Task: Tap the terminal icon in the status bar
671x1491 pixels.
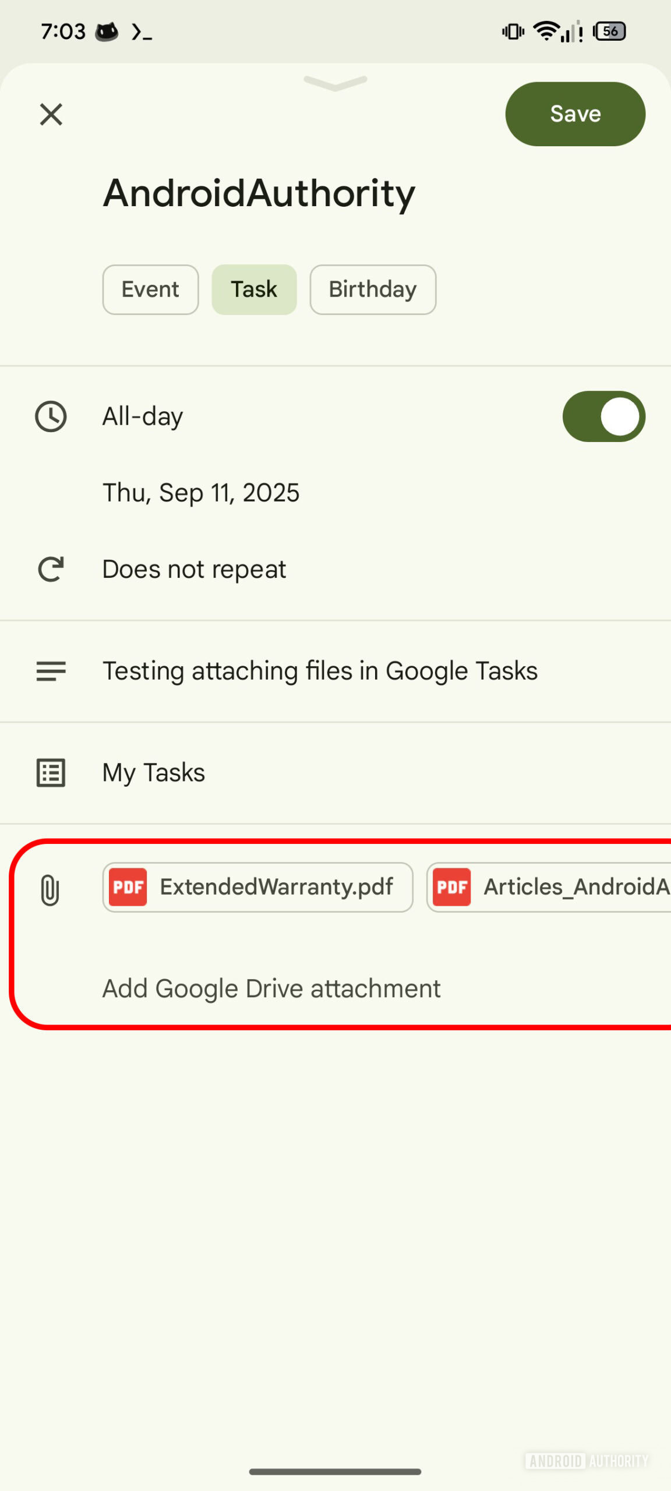Action: point(142,33)
